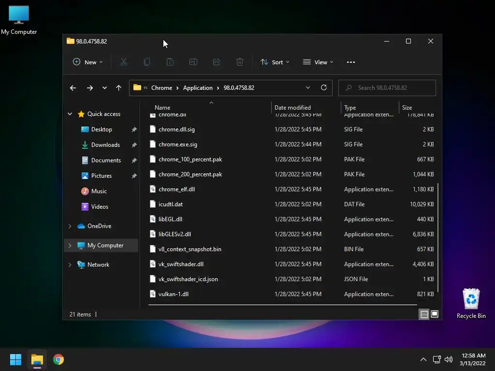
Task: Select vk_swiftshader.dll file name
Action: click(181, 264)
